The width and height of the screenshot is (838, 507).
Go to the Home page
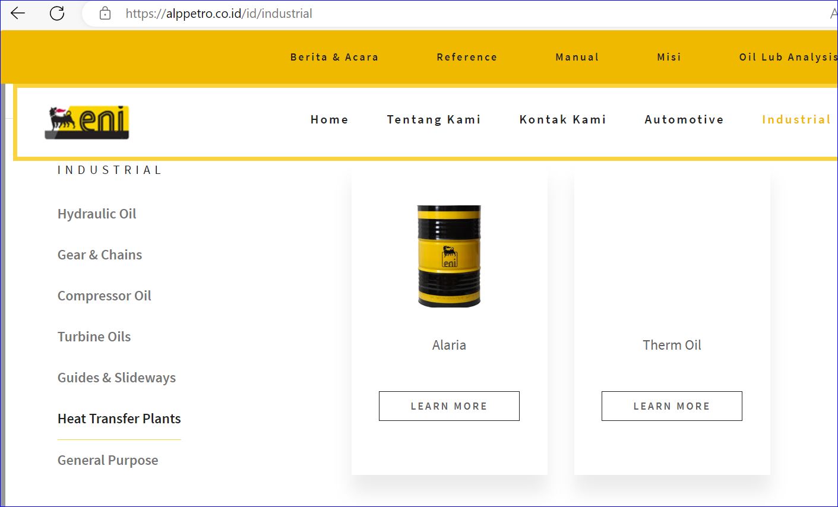[330, 119]
